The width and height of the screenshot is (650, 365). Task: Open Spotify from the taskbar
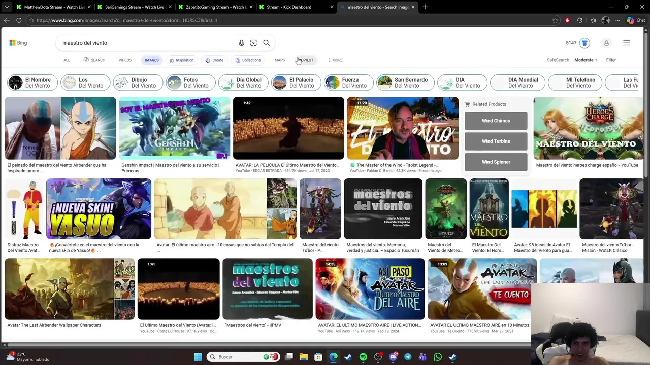point(363,357)
